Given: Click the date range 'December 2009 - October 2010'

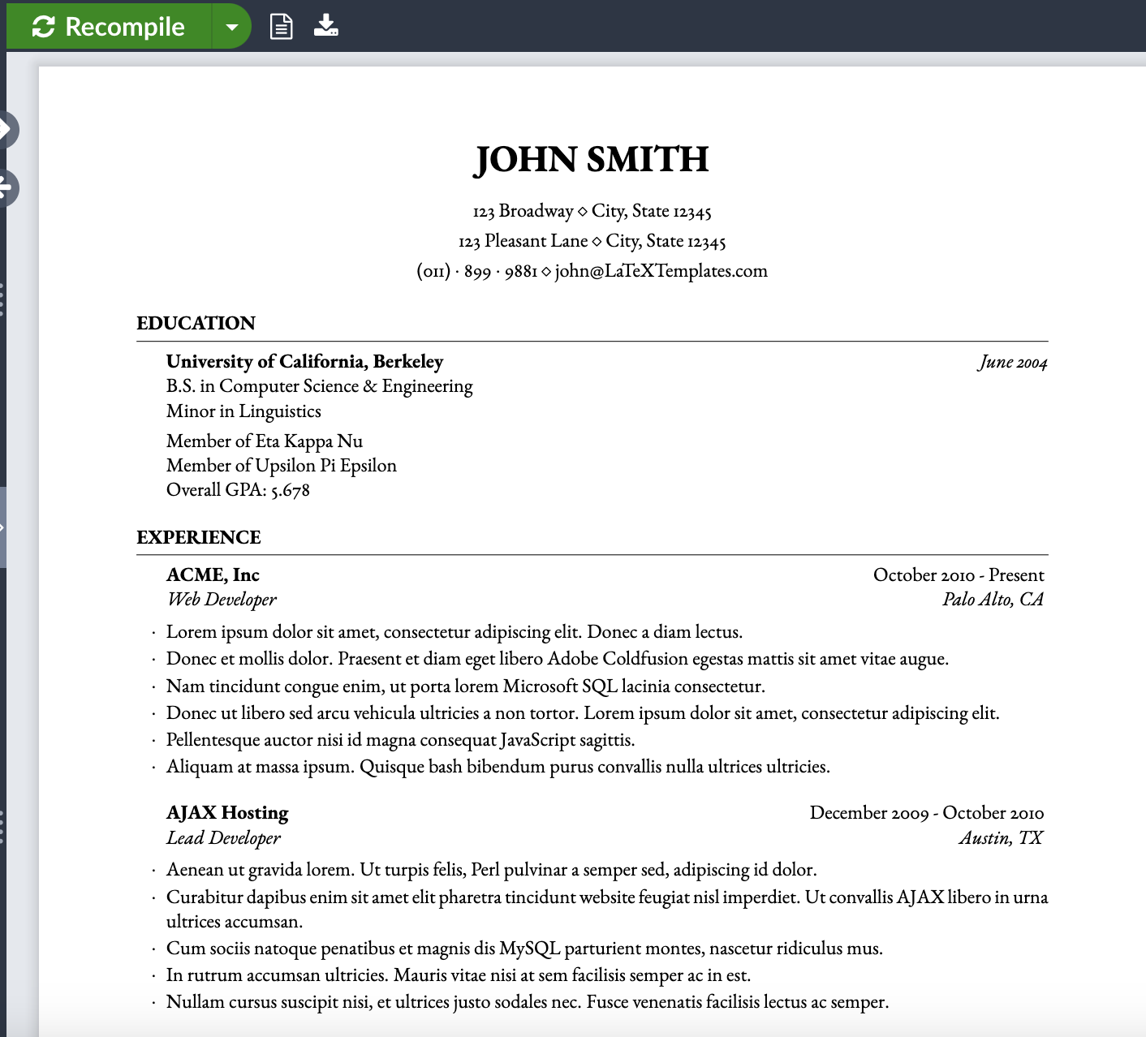Looking at the screenshot, I should click(x=927, y=813).
